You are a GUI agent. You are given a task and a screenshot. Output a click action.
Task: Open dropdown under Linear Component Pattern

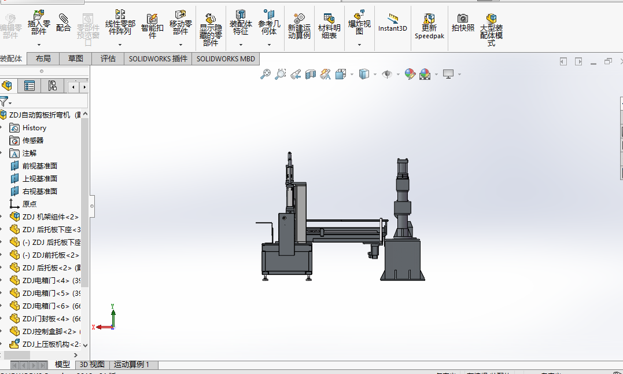120,45
